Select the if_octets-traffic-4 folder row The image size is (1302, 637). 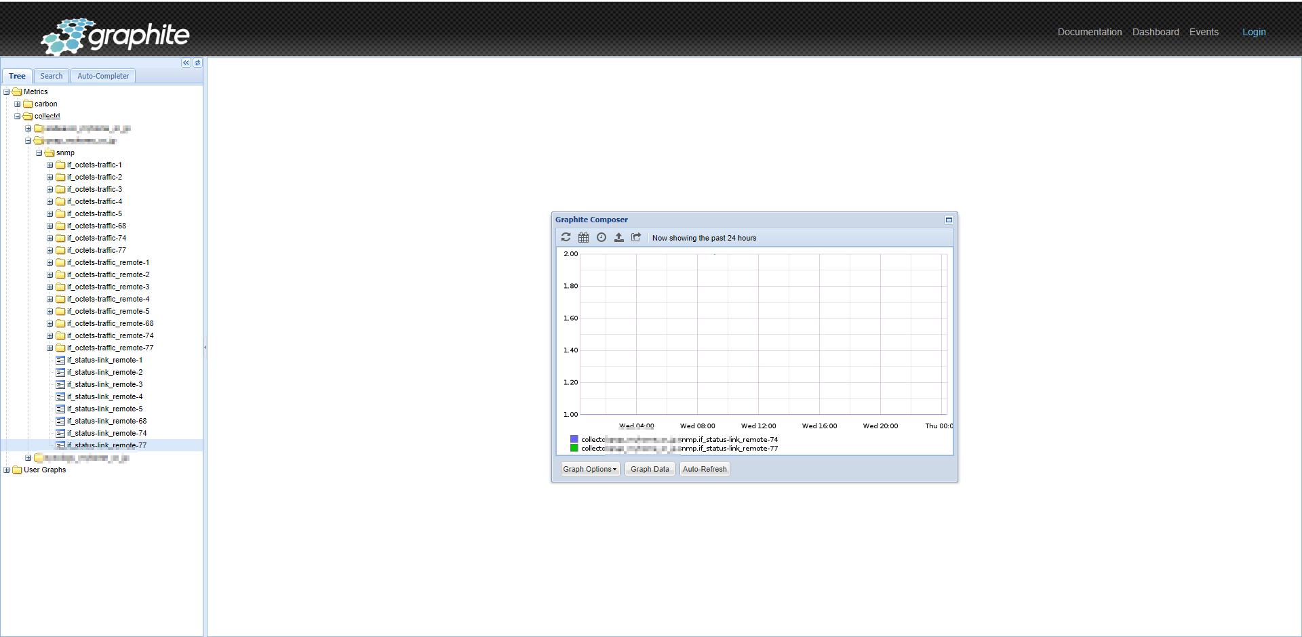102,201
